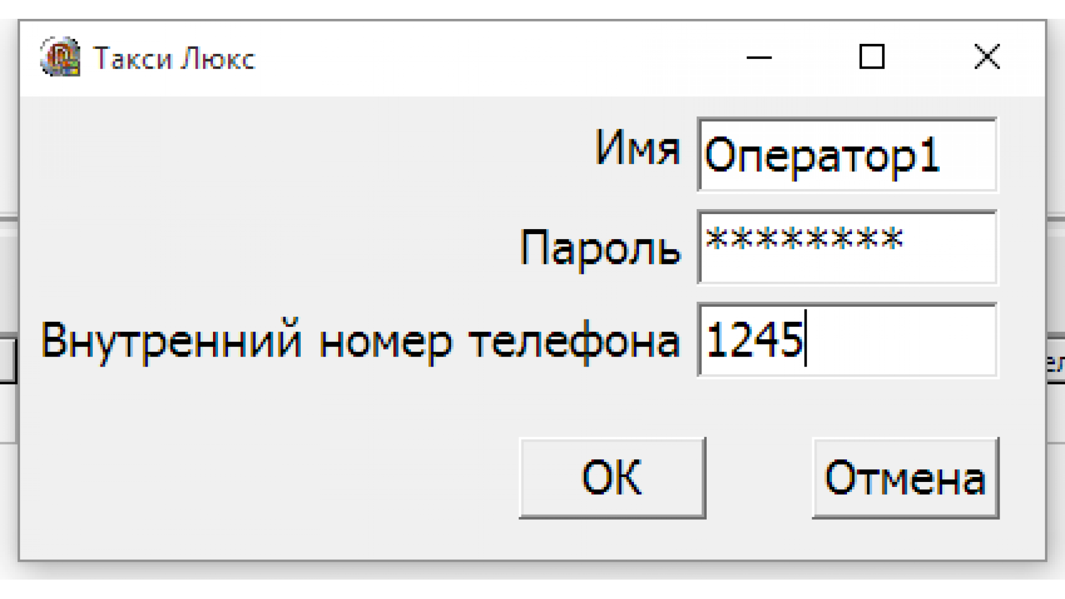Place cursor on the 1245 number
The width and height of the screenshot is (1065, 599).
753,339
